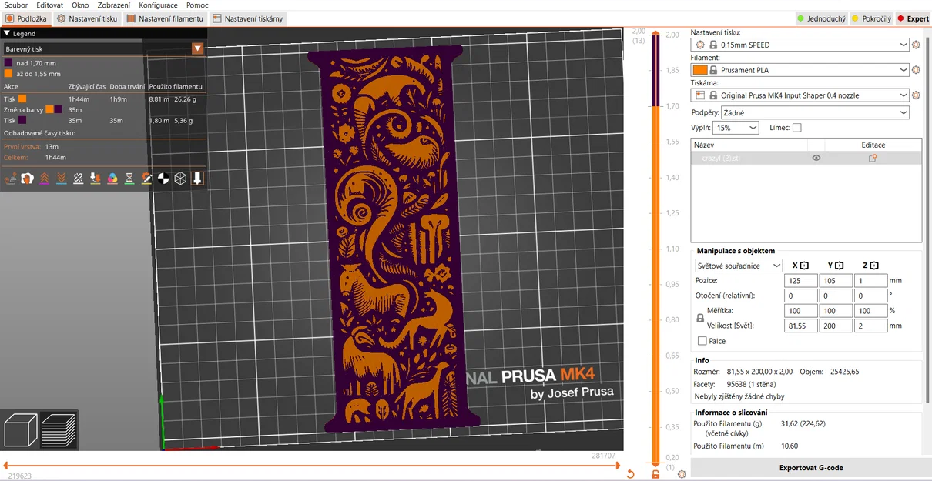932x481 pixels.
Task: Switch to the Nastavení tiskárny tab
Action: [248, 18]
